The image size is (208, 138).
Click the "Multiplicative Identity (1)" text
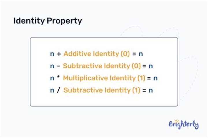[x=104, y=78]
